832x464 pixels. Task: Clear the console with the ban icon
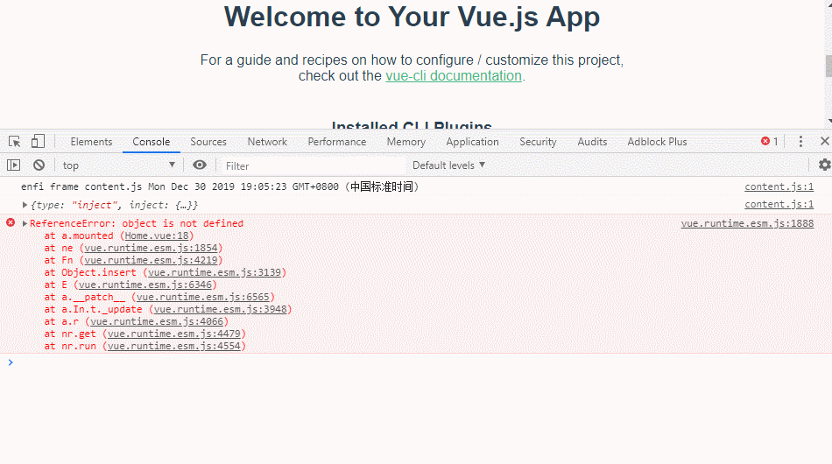pos(39,165)
